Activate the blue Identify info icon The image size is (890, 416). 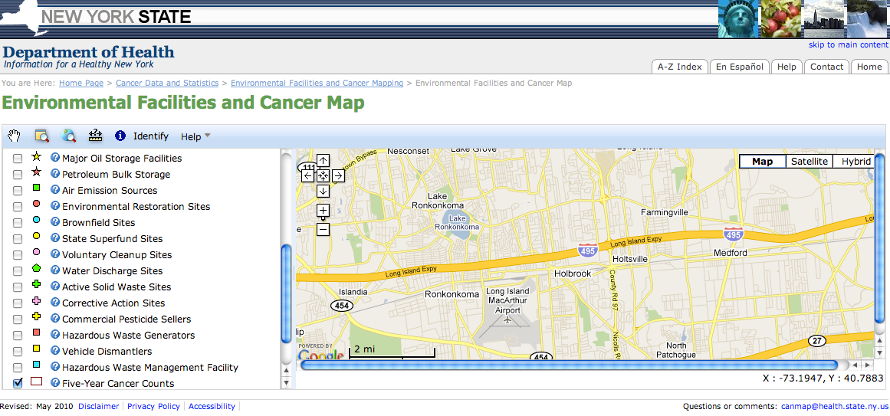pyautogui.click(x=120, y=136)
